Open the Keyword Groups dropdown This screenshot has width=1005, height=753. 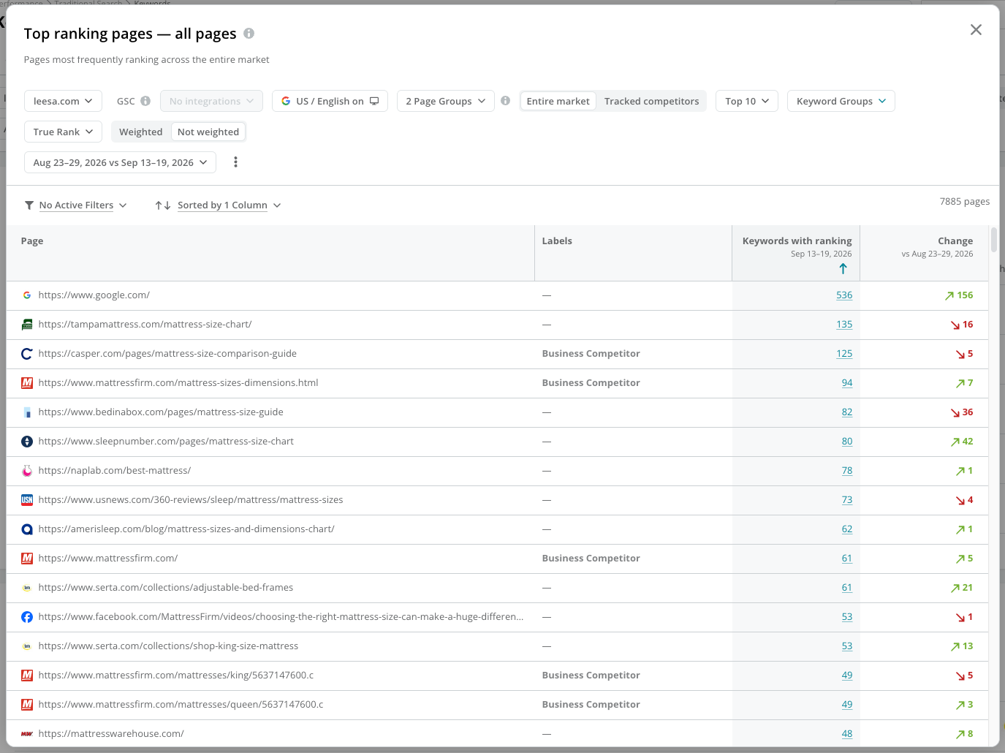(841, 101)
